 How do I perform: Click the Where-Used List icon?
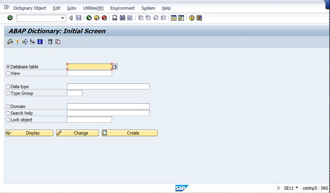tap(25, 42)
